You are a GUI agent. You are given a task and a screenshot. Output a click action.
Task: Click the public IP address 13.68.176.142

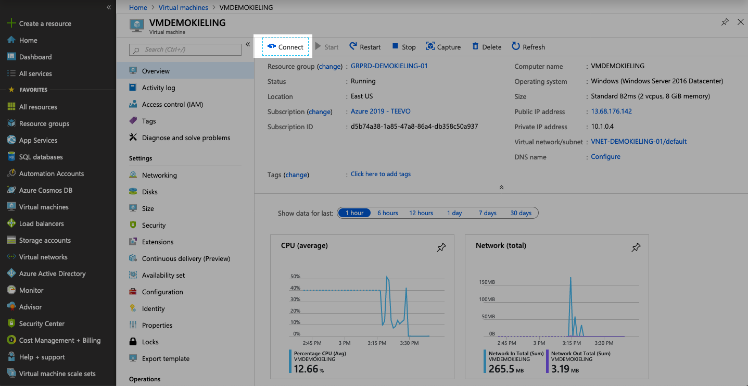tap(612, 111)
